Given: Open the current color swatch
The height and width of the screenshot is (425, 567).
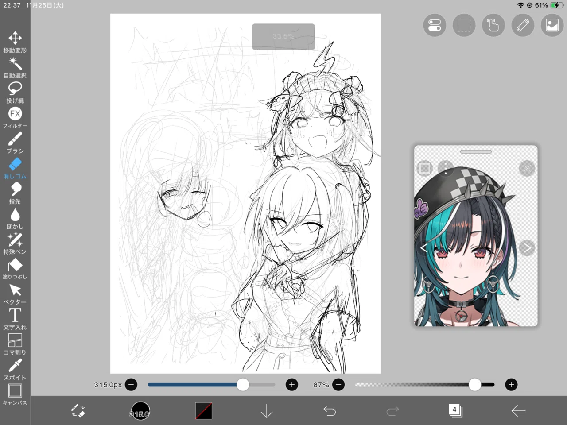Looking at the screenshot, I should (x=204, y=411).
